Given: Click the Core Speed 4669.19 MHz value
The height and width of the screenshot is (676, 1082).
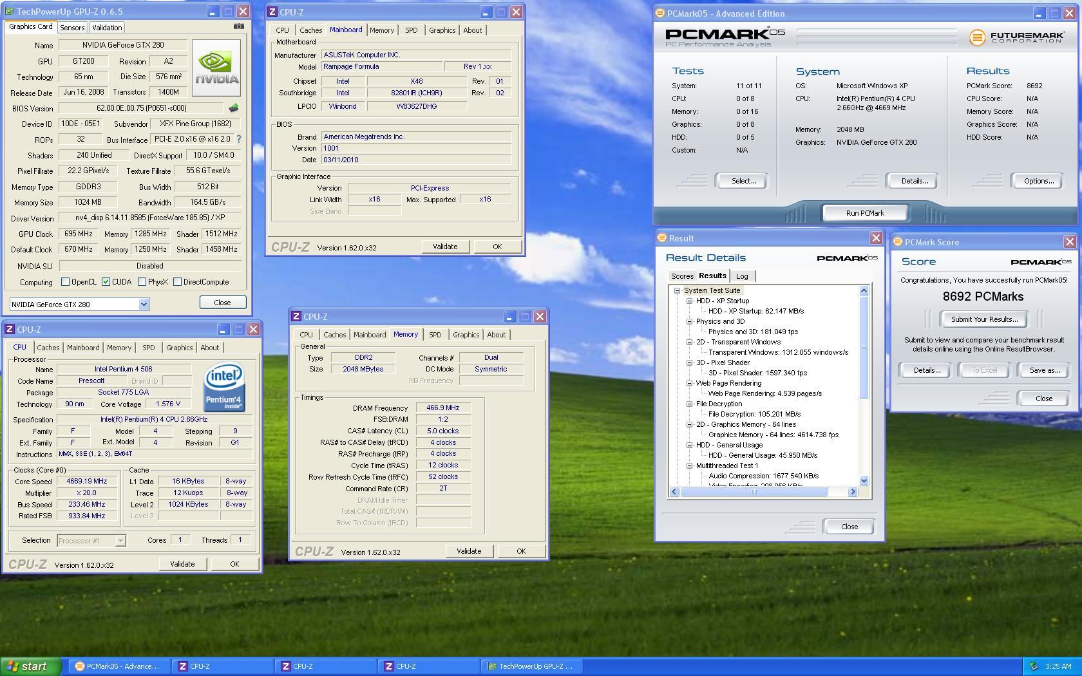Looking at the screenshot, I should 87,482.
